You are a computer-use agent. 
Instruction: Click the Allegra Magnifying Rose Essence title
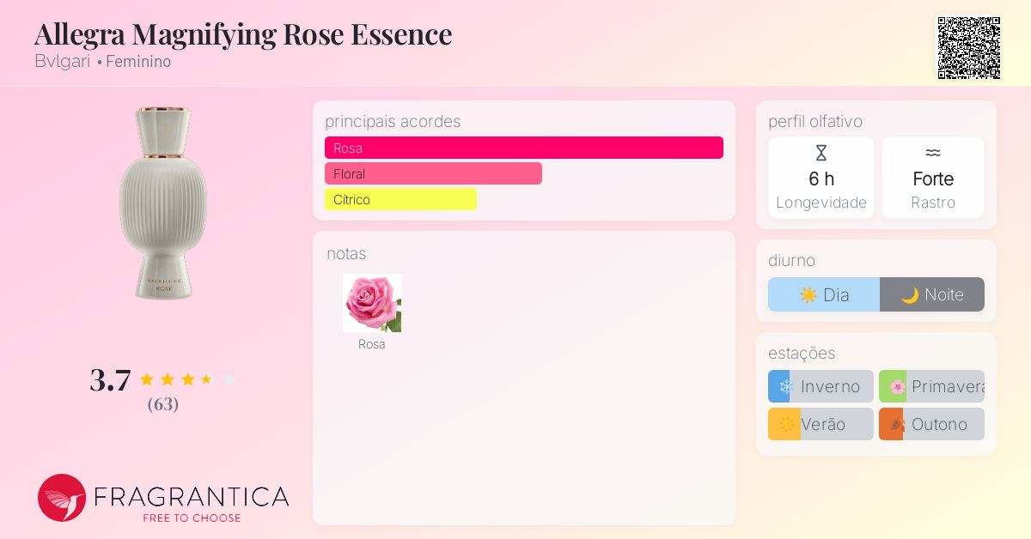[243, 33]
